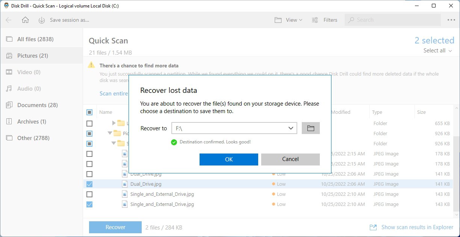Viewport: 460px width, 237px height.
Task: Click the Show in Explorer export icon
Action: click(373, 227)
